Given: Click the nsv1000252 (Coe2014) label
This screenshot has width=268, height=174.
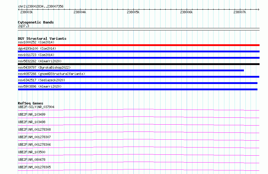Looking at the screenshot, I should (36, 42).
